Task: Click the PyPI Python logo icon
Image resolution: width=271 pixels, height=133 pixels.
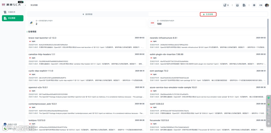Action: pos(31,23)
